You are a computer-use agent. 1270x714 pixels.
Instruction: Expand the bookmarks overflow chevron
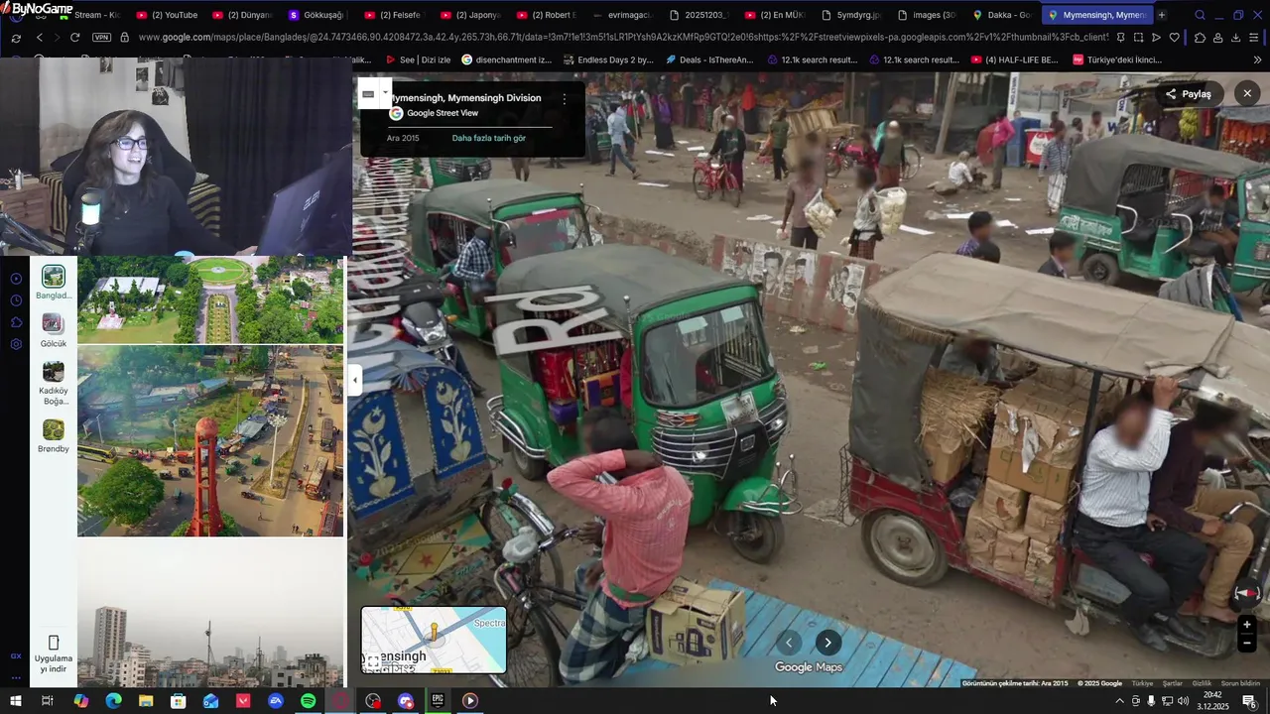coord(1257,59)
